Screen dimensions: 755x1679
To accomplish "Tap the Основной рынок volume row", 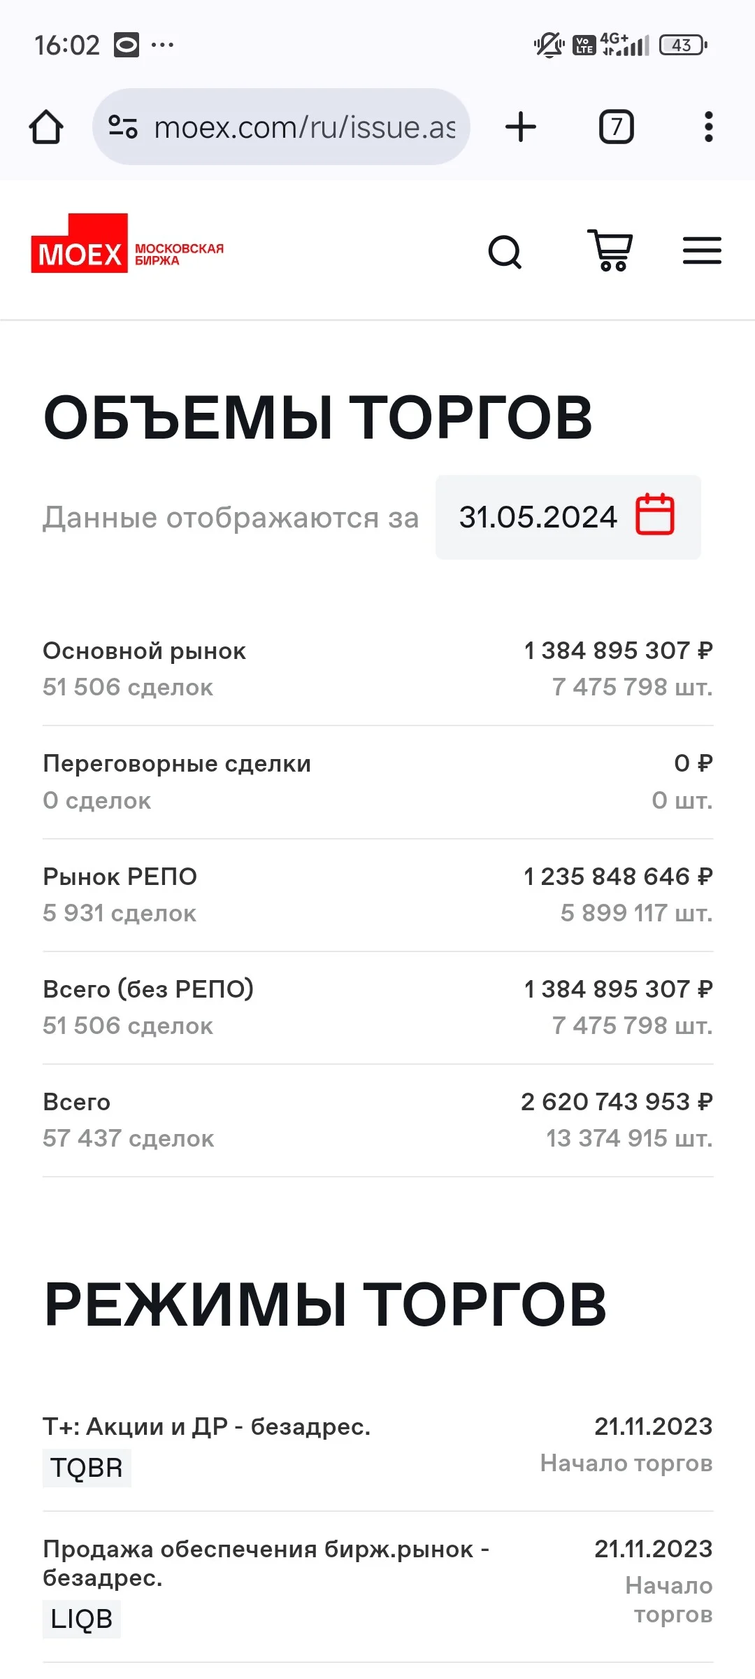I will click(377, 669).
